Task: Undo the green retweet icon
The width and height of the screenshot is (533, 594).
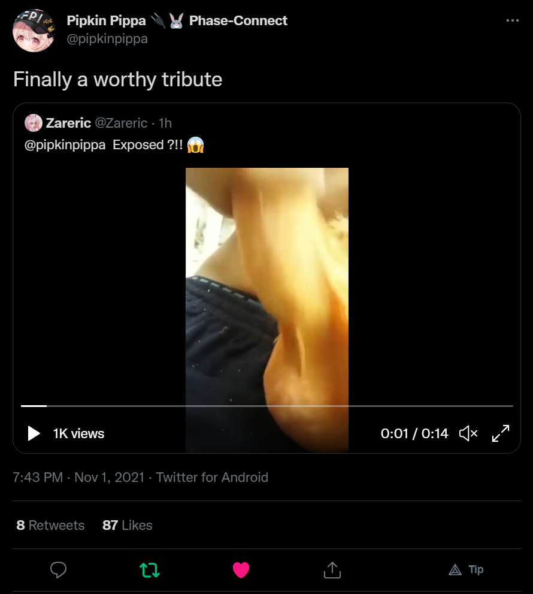Action: [x=150, y=570]
